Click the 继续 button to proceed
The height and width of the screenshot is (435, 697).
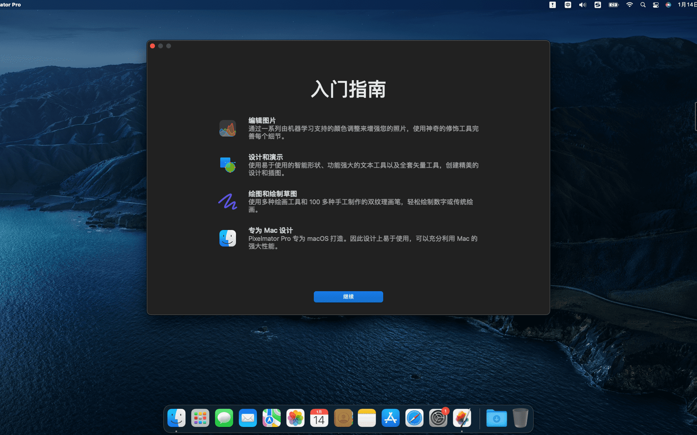(x=348, y=296)
